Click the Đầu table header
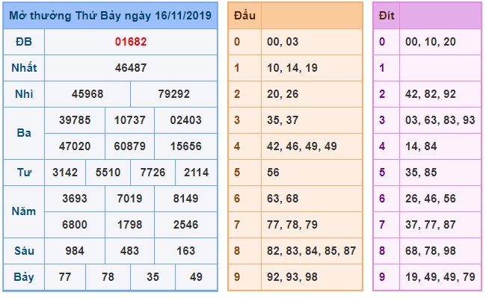Image resolution: width=486 pixels, height=304 pixels. pyautogui.click(x=244, y=16)
